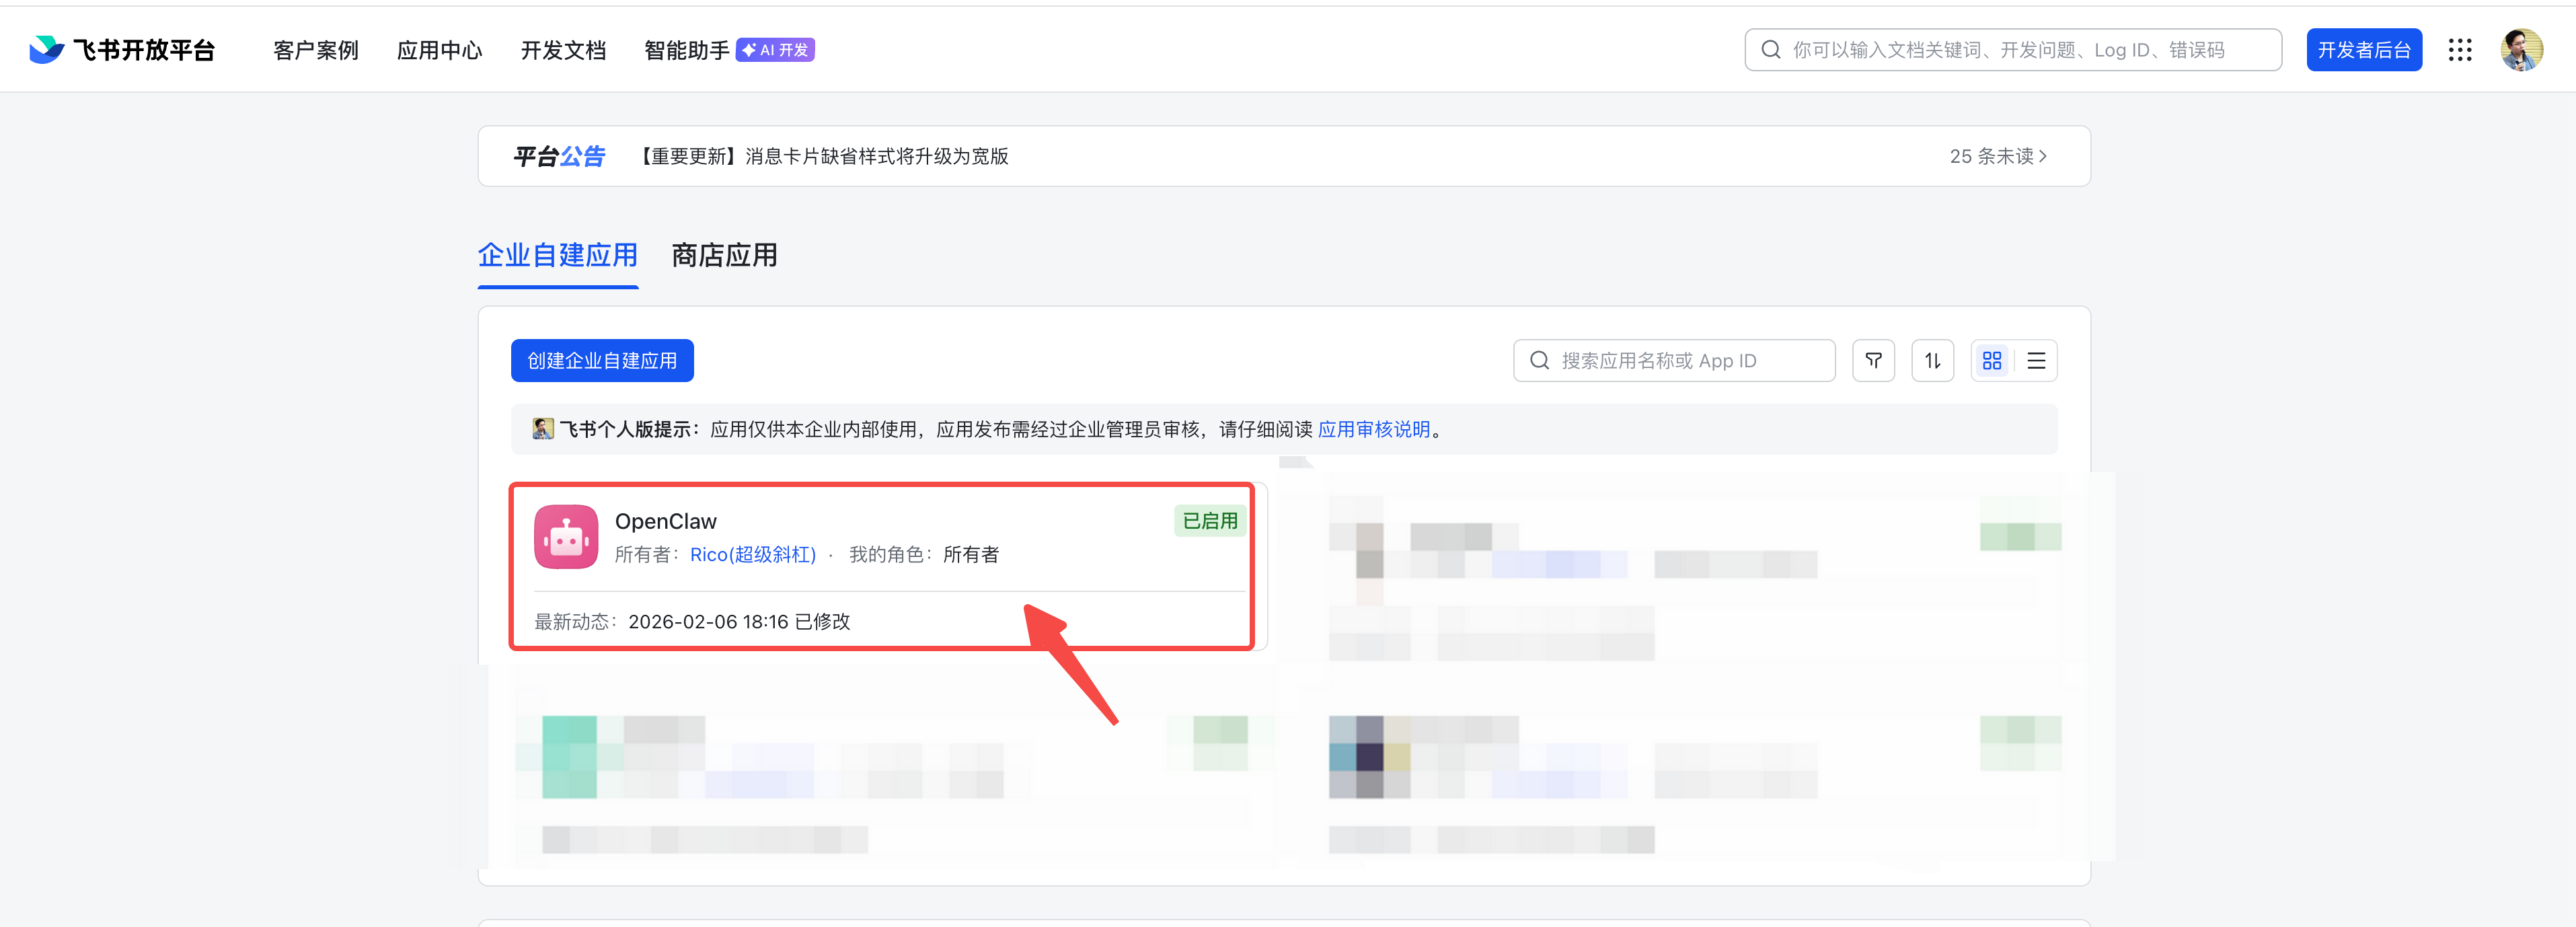This screenshot has width=2576, height=927.
Task: Switch to the 企业自建应用 tab
Action: coord(557,256)
